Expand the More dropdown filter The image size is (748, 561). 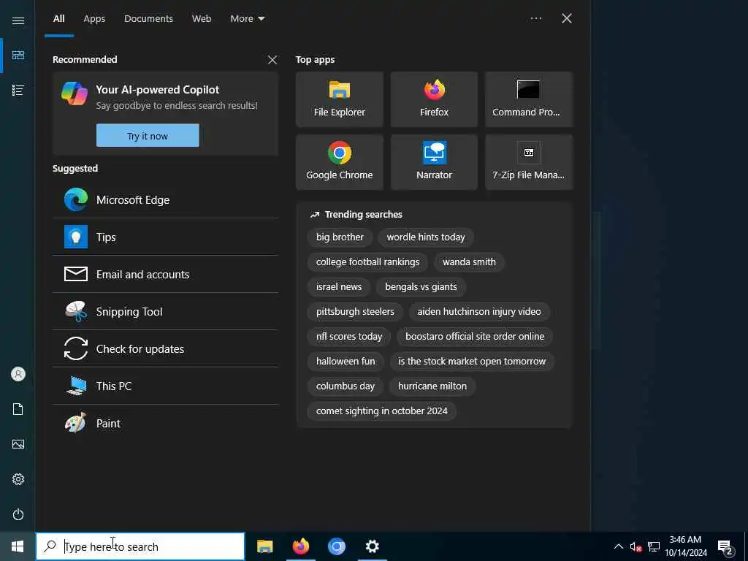(x=248, y=18)
